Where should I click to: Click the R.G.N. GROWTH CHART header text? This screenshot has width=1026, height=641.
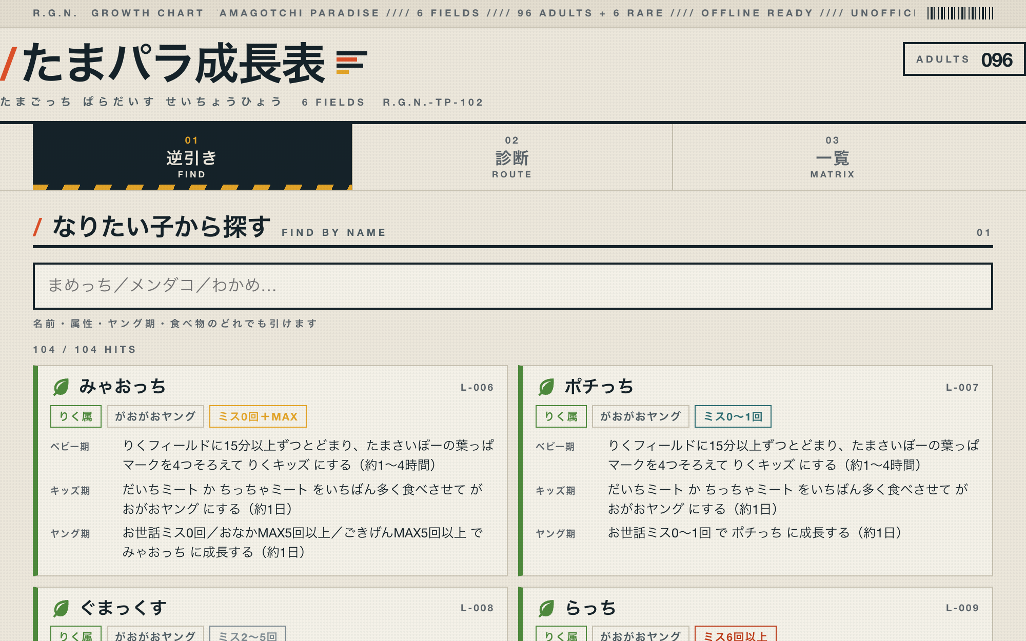pyautogui.click(x=118, y=13)
